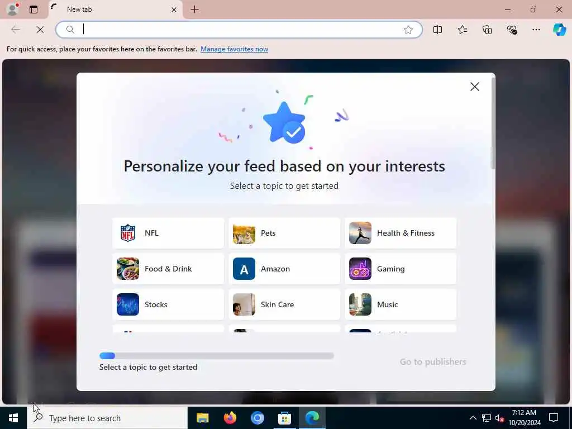This screenshot has width=572, height=429.
Task: Close the New tab tab
Action: 174,10
